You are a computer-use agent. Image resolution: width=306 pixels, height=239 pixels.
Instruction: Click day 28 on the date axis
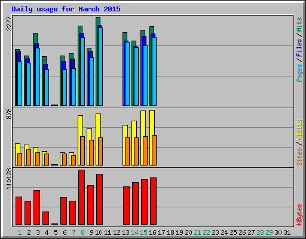pyautogui.click(x=260, y=232)
